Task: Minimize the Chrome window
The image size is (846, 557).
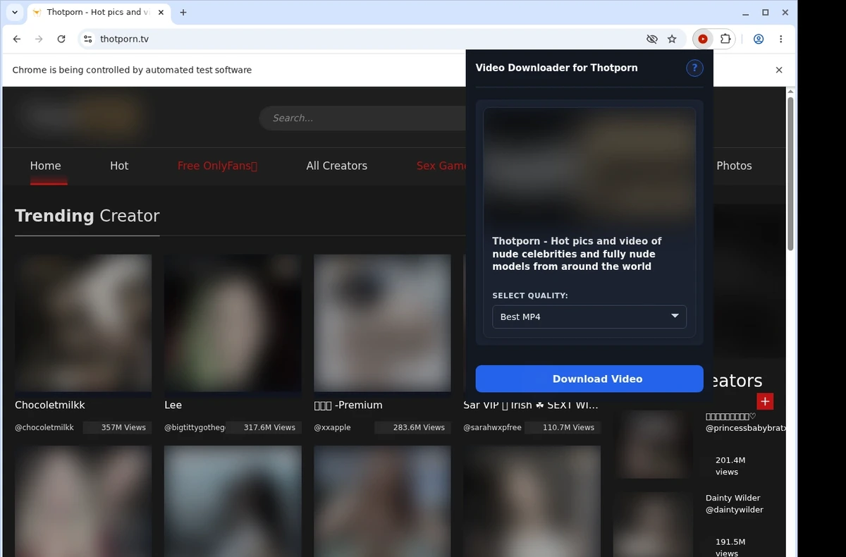Action: point(746,13)
